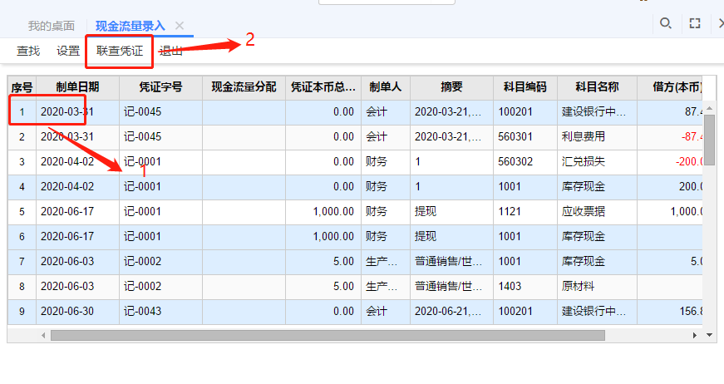Click vertical scrollbar down arrow
Image resolution: width=724 pixels, height=384 pixels.
[709, 335]
